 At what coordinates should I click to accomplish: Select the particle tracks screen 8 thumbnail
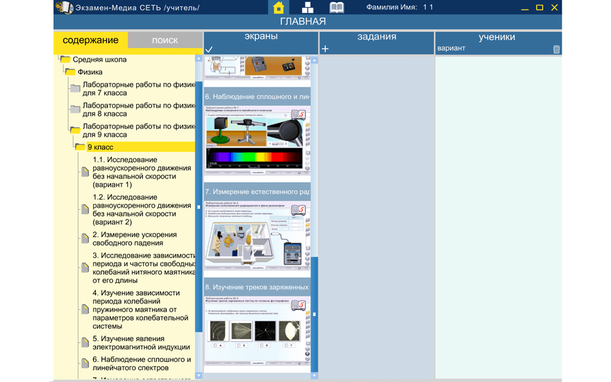257,331
